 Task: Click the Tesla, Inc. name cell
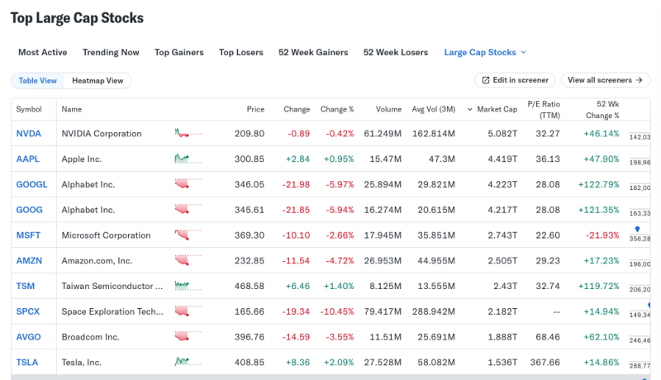coord(81,362)
